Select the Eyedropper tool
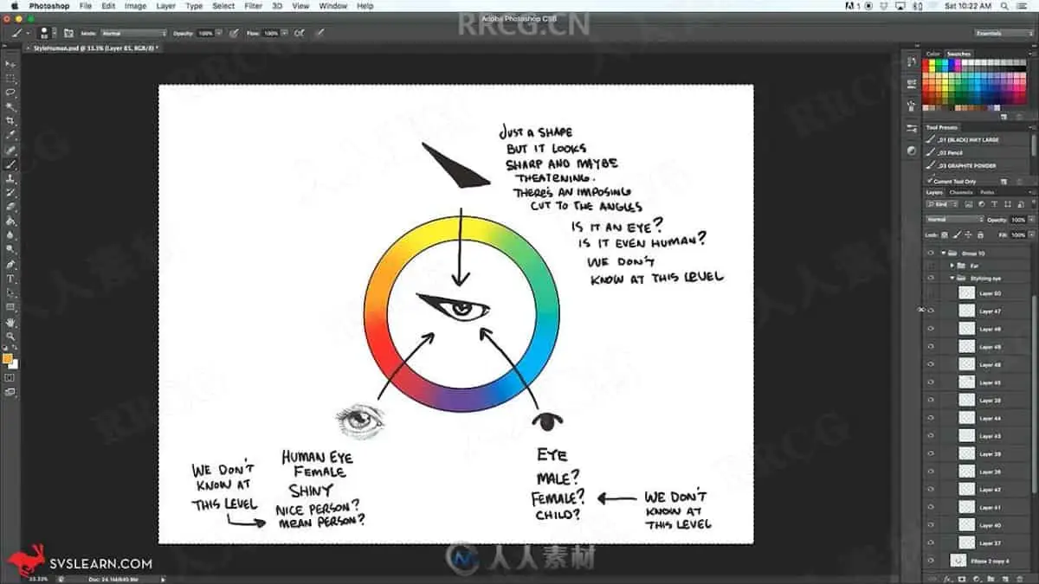Image resolution: width=1039 pixels, height=584 pixels. click(x=10, y=135)
